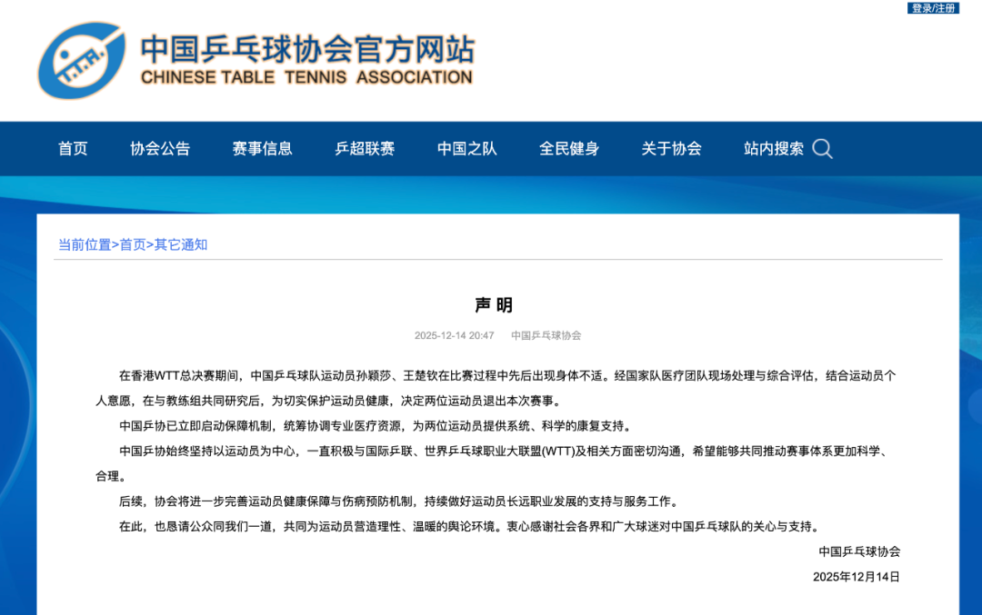Click the closing date 2025年12月14日
This screenshot has height=615, width=982.
tap(856, 577)
